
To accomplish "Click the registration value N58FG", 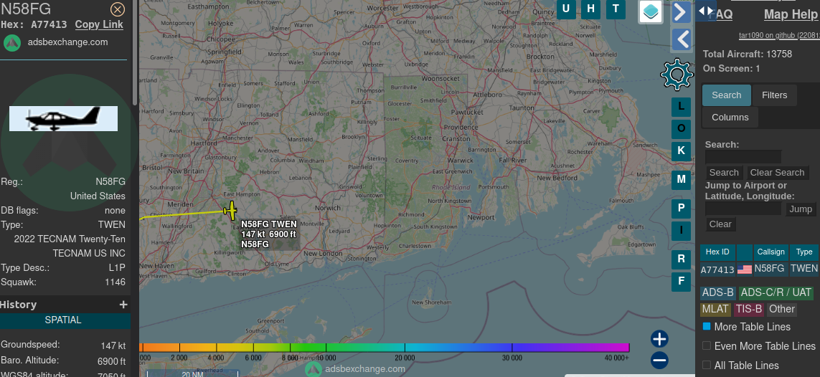I will 110,182.
